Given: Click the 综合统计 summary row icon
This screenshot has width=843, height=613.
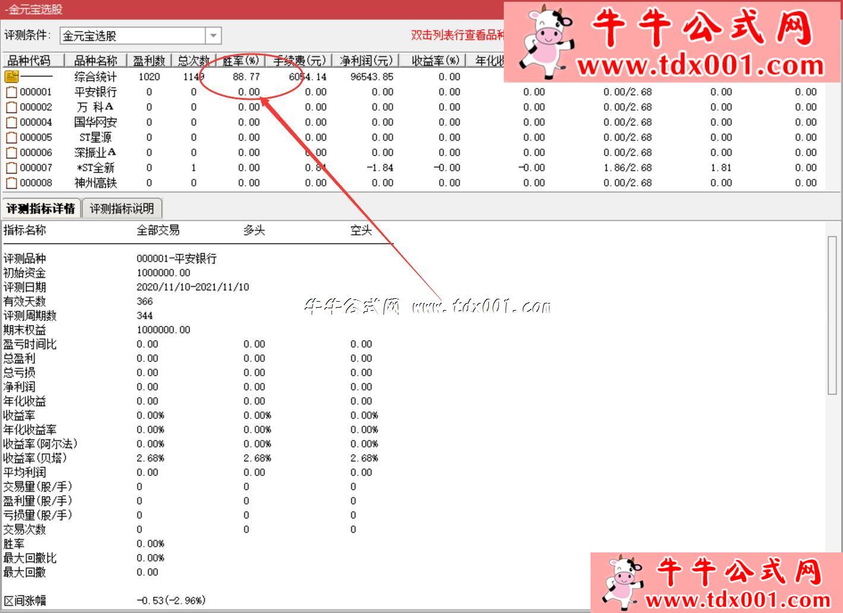Looking at the screenshot, I should click(x=12, y=77).
